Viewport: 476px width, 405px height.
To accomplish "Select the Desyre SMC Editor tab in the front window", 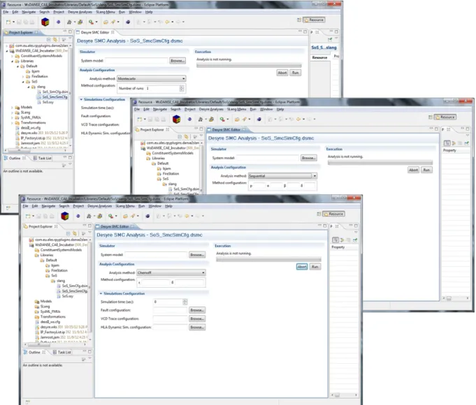I will (115, 227).
